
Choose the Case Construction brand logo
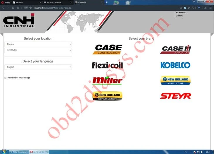click(x=107, y=49)
